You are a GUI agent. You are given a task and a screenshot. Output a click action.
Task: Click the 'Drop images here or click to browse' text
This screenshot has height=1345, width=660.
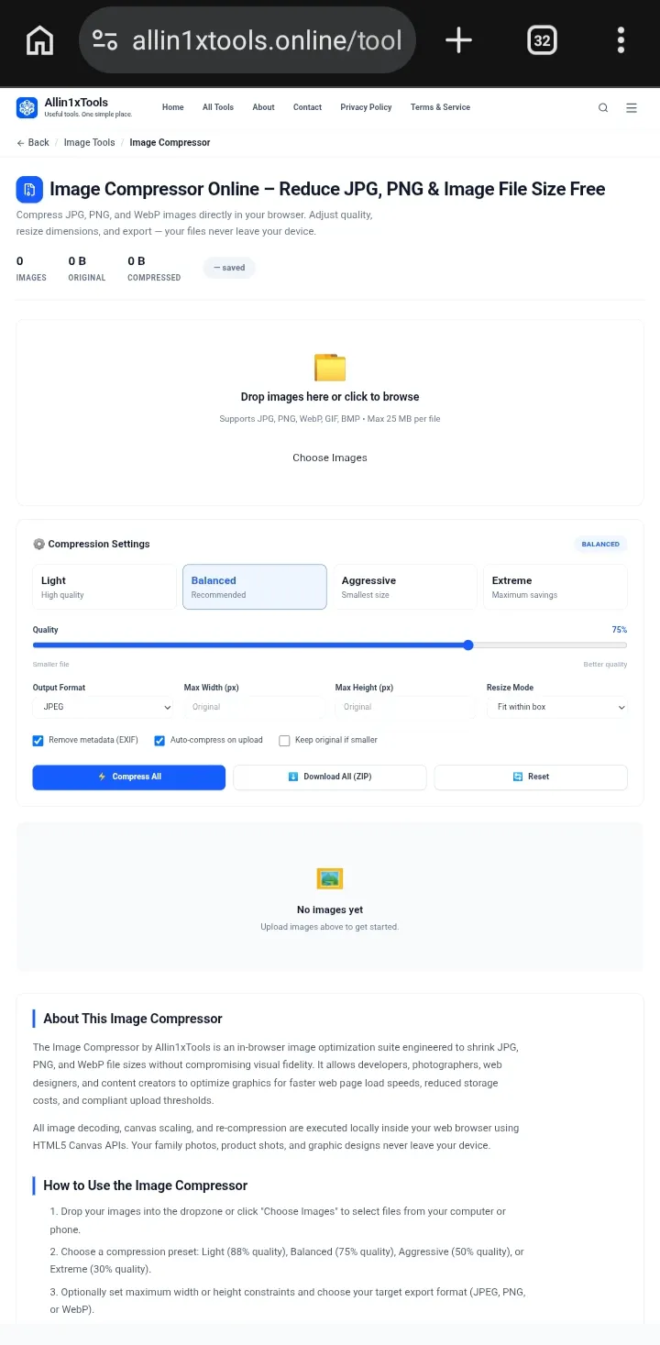[x=330, y=397]
